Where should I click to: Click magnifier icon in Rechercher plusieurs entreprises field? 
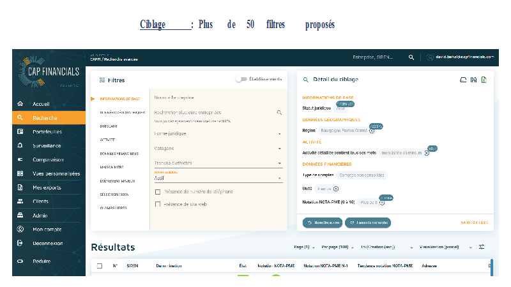pyautogui.click(x=279, y=112)
